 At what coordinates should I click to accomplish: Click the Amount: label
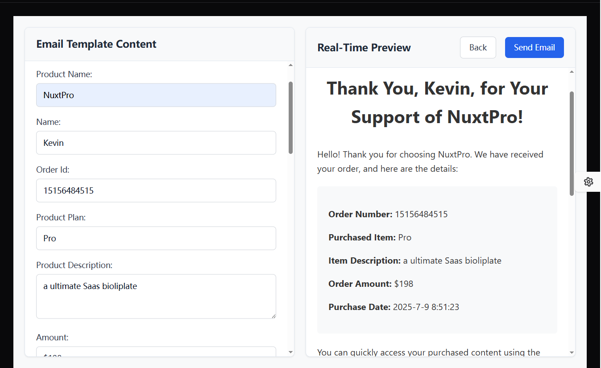coord(53,337)
